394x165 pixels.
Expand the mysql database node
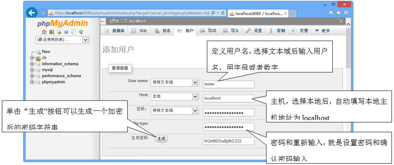tap(32, 70)
